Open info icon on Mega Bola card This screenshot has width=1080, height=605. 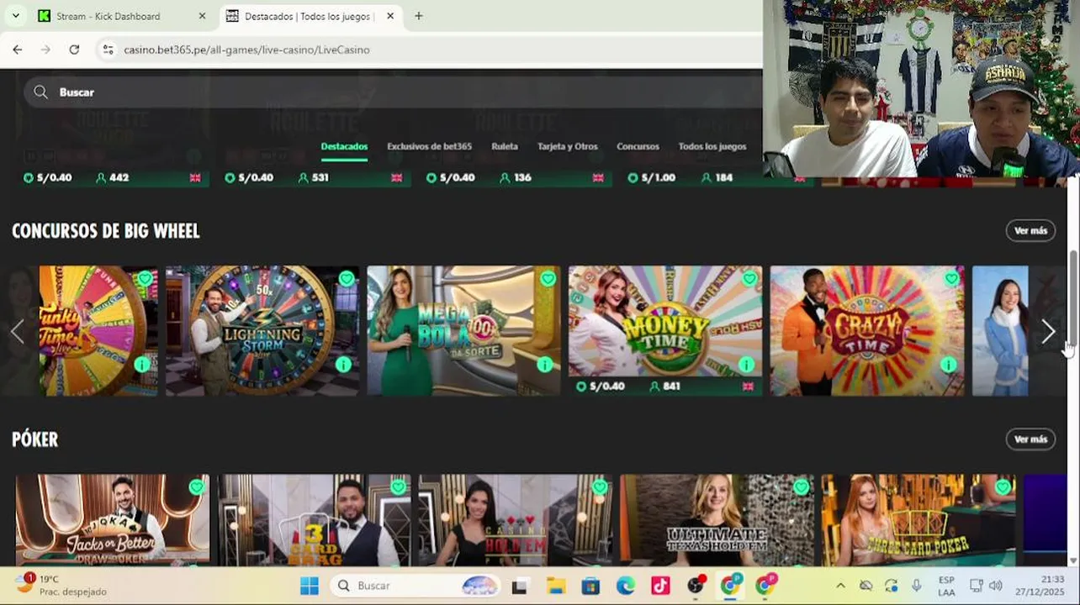545,365
